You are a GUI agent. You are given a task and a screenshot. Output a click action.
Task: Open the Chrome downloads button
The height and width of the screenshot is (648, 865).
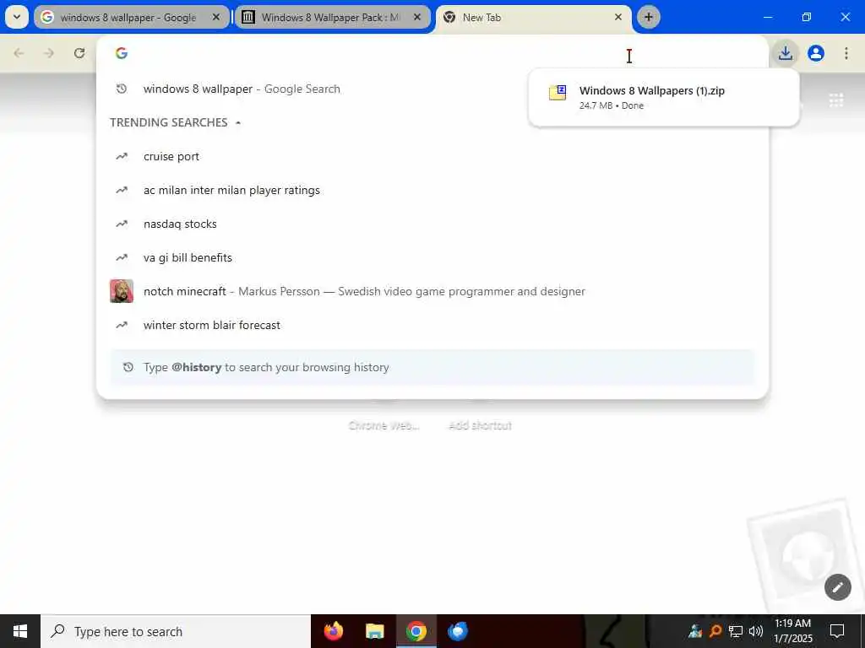coord(786,53)
